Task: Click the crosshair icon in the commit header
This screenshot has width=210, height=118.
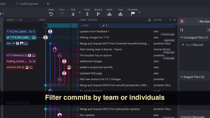Action: click(x=149, y=20)
